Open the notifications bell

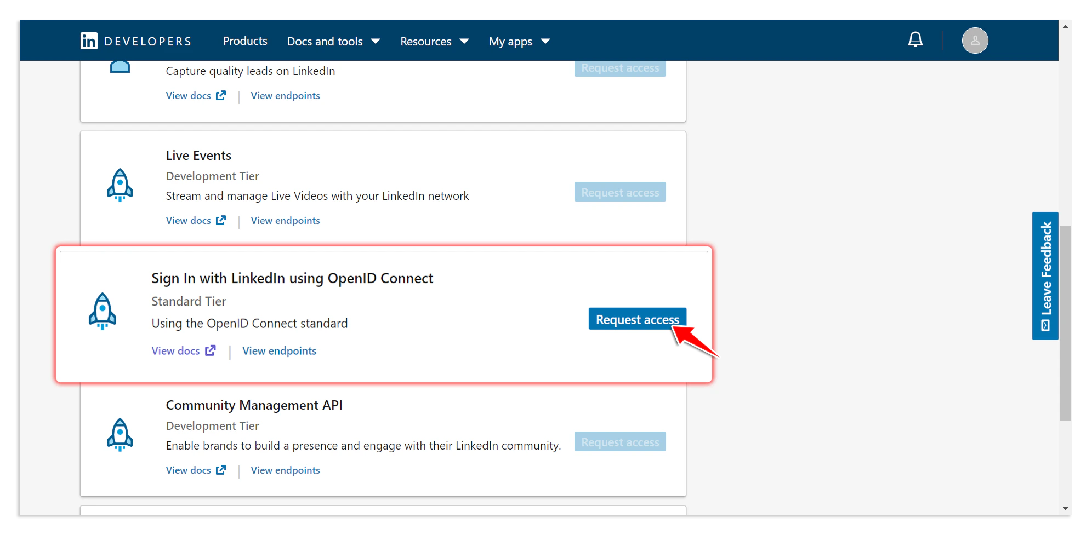[x=915, y=39]
